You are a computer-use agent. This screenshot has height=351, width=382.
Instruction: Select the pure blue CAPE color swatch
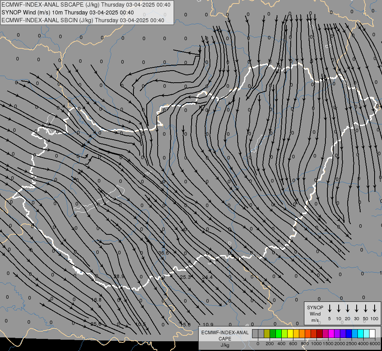pyautogui.click(x=348, y=333)
